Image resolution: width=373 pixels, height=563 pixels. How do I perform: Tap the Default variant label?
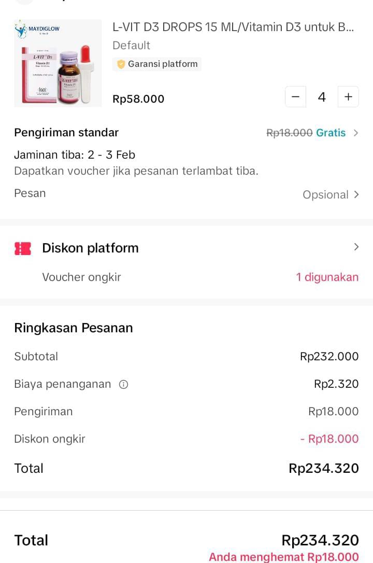pos(131,46)
